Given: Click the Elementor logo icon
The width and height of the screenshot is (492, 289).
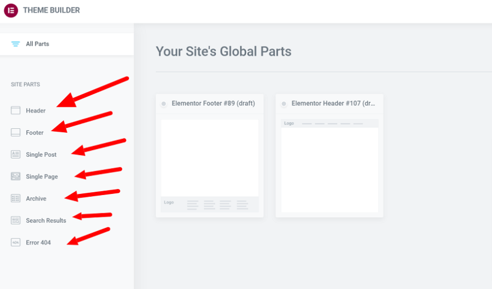Looking at the screenshot, I should point(11,11).
